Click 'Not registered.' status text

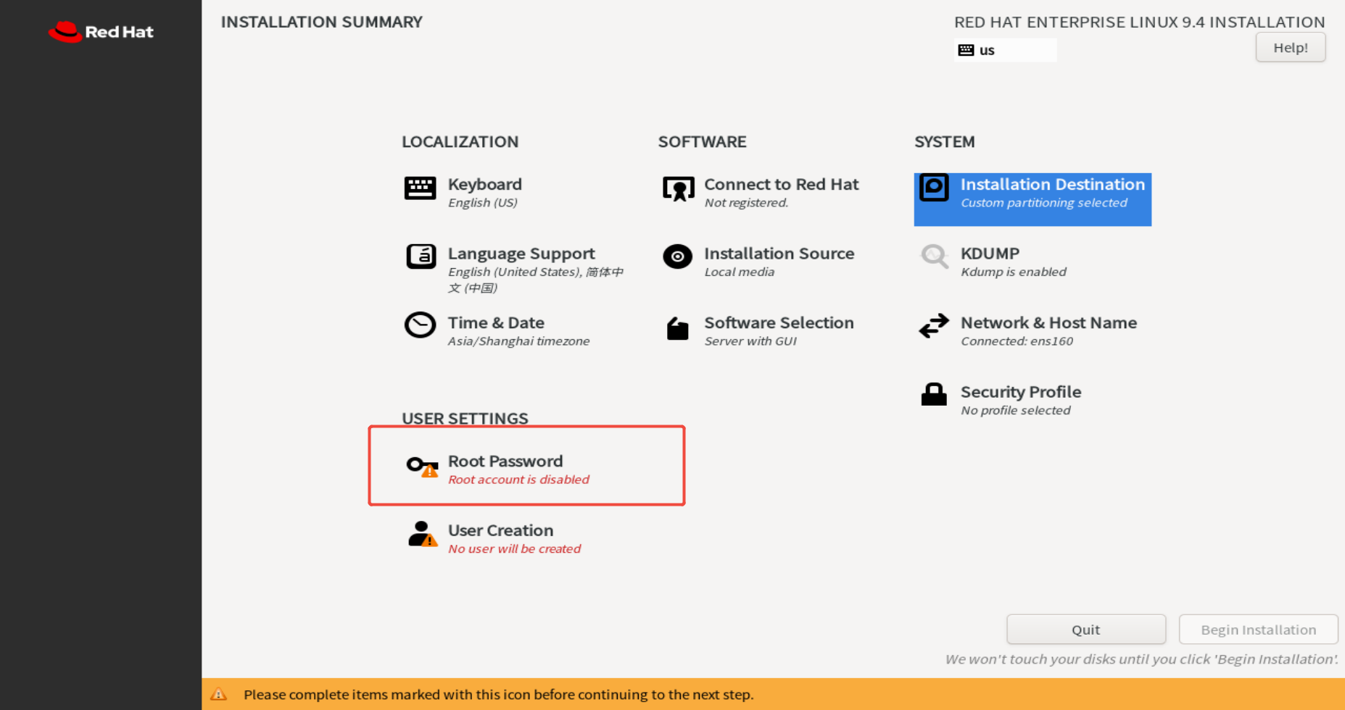point(746,203)
